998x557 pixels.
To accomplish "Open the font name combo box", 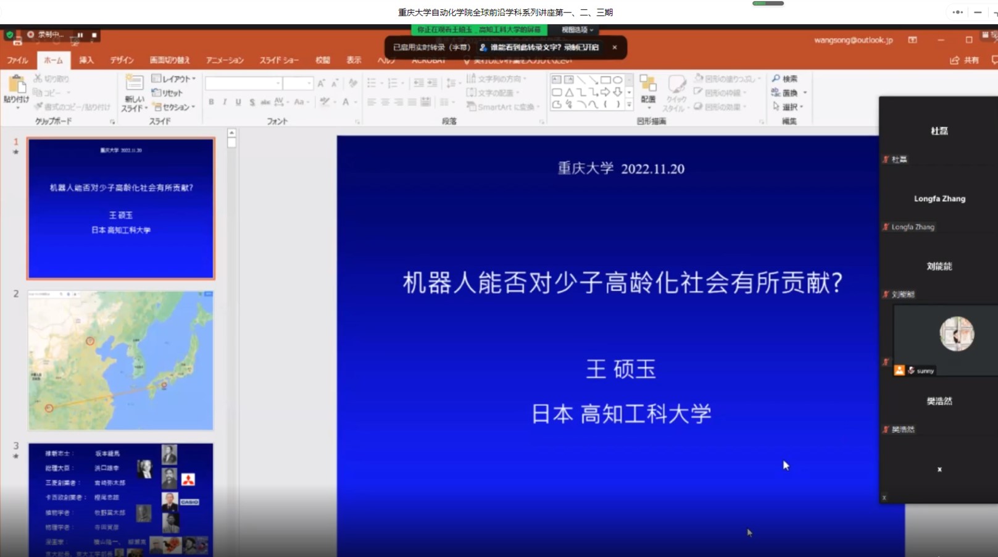I will coord(244,83).
